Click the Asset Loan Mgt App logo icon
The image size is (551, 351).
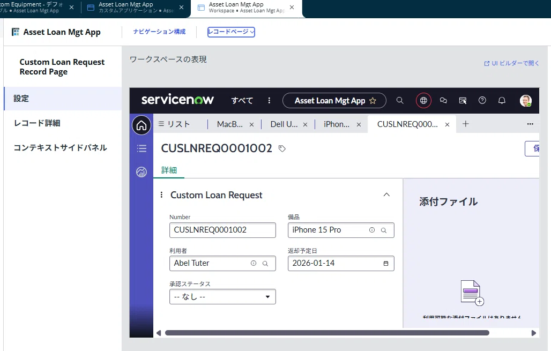[16, 32]
